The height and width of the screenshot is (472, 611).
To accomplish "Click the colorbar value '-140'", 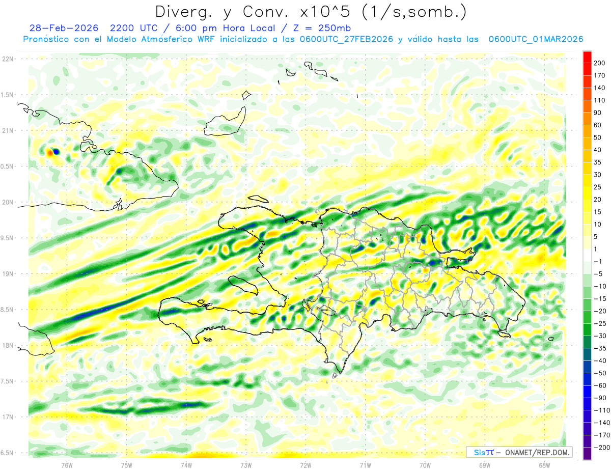I will pos(602,422).
